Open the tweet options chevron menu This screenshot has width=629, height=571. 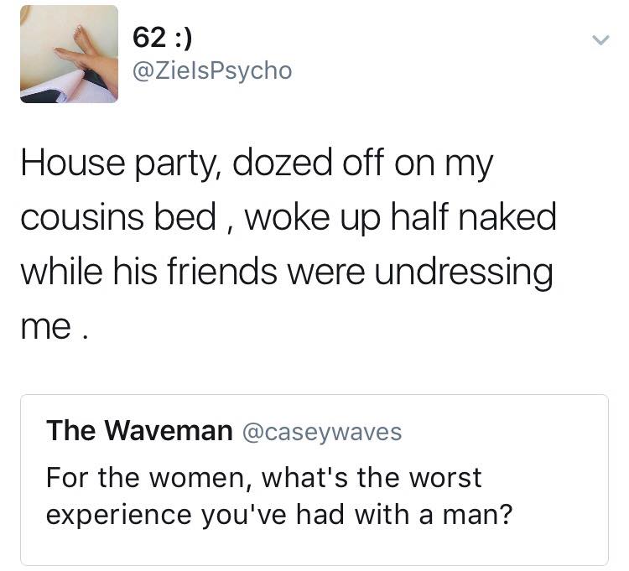(x=600, y=40)
